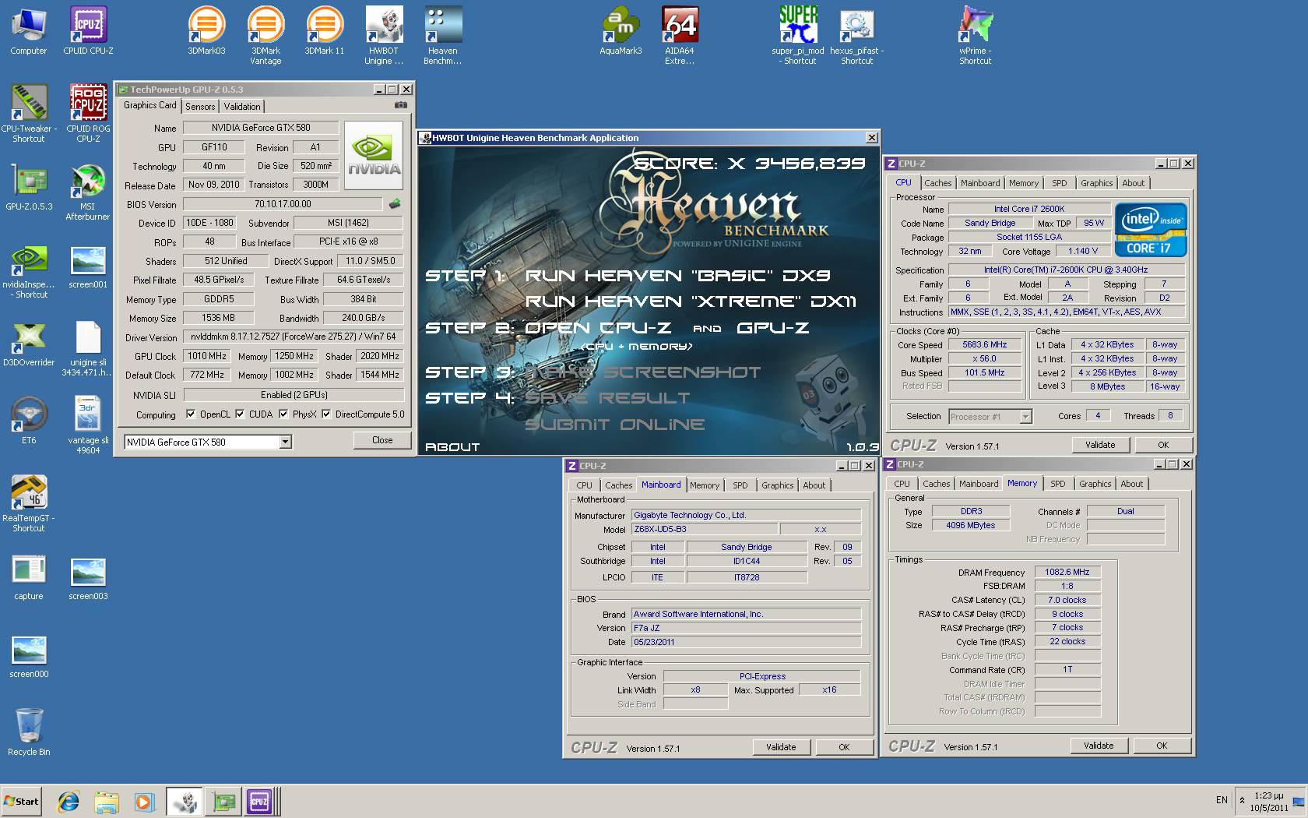
Task: Open Windows Media Player taskbar icon
Action: [144, 801]
